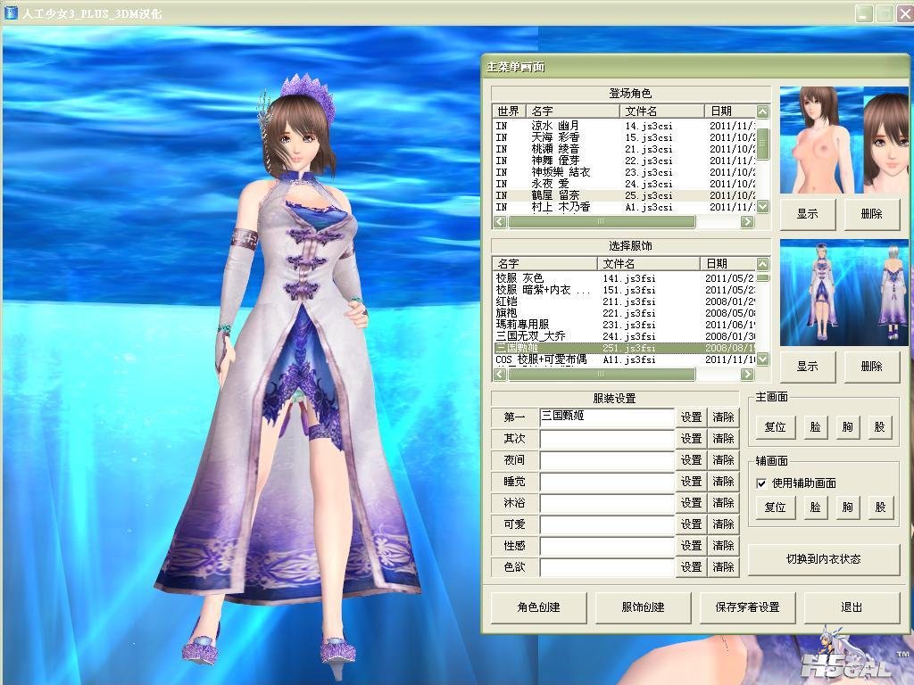
Task: Click the 第一 costume name input field
Action: pos(606,417)
